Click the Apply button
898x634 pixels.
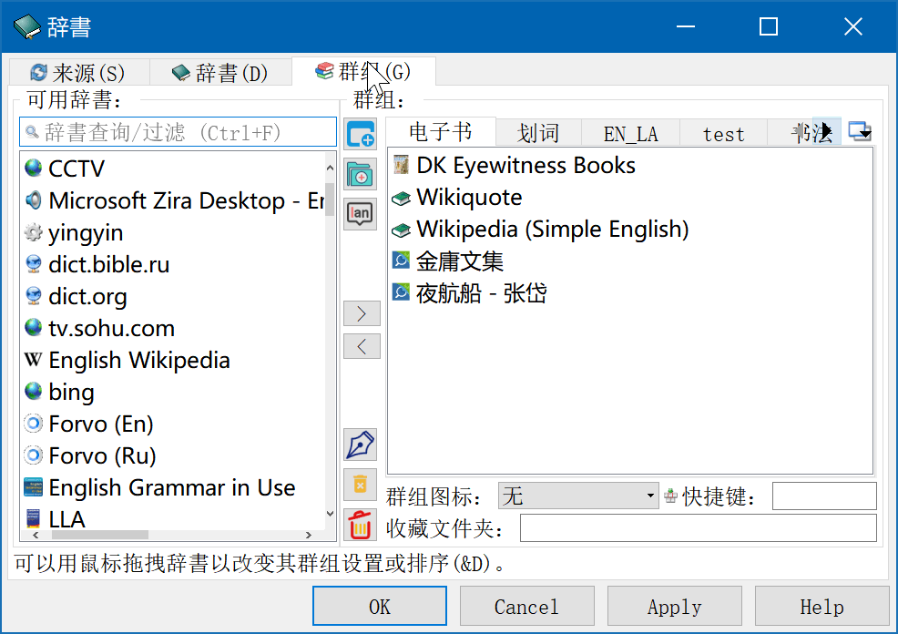(674, 607)
